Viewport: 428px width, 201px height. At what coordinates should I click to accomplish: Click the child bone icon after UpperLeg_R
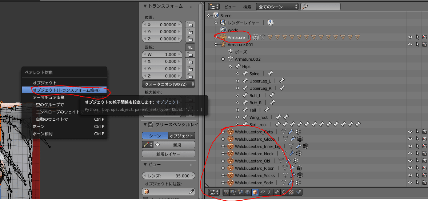282,88
